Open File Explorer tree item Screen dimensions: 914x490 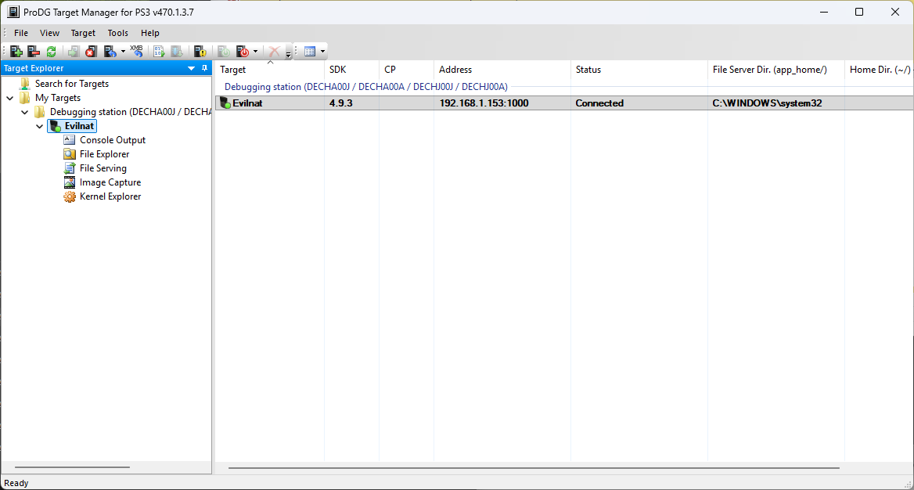point(104,154)
